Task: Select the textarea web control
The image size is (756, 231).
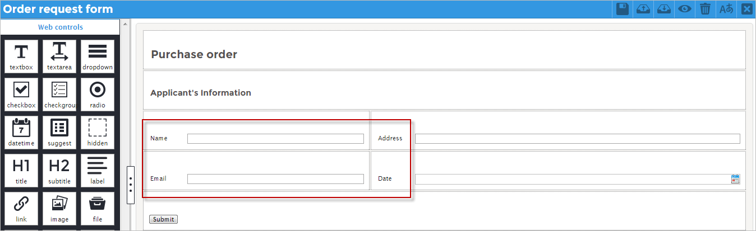Action: [59, 56]
